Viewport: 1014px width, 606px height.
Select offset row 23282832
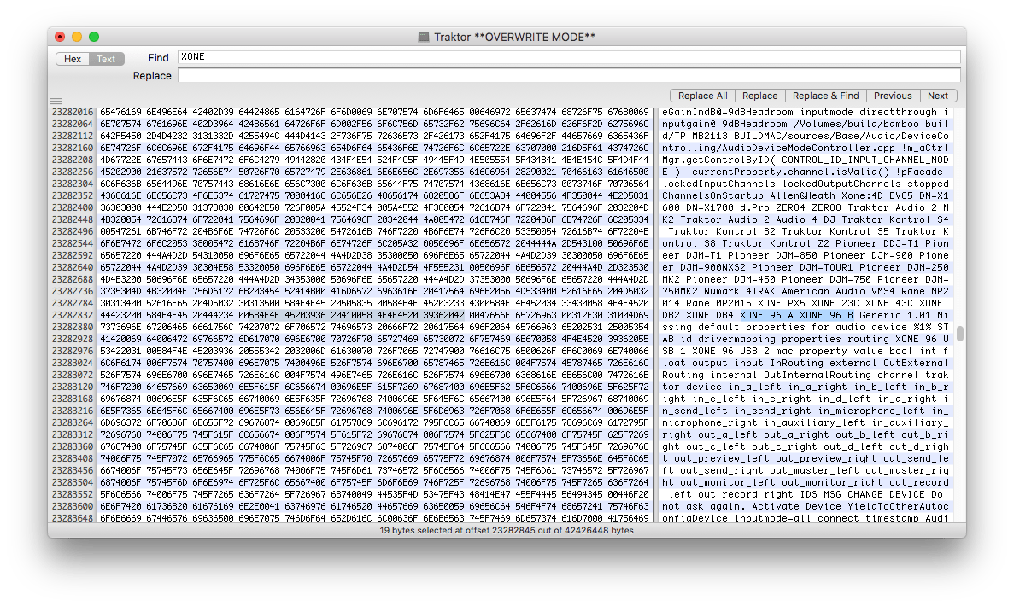(x=73, y=315)
